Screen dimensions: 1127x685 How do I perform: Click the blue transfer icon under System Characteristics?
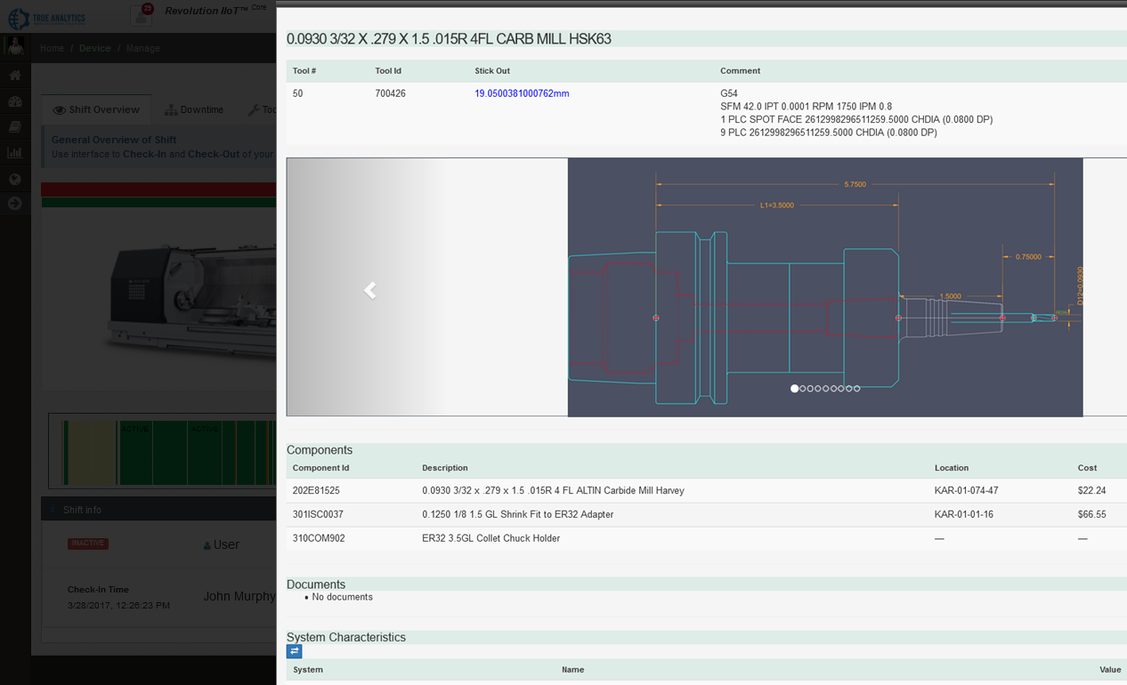point(294,651)
